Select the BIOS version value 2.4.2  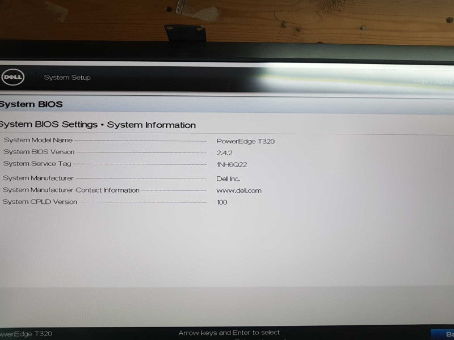click(x=224, y=153)
